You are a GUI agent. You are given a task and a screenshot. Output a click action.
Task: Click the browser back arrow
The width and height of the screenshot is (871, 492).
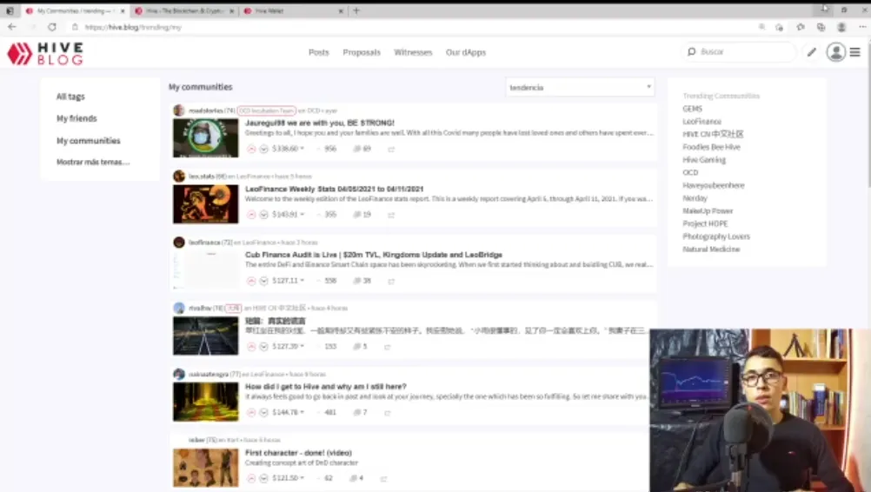tap(12, 27)
